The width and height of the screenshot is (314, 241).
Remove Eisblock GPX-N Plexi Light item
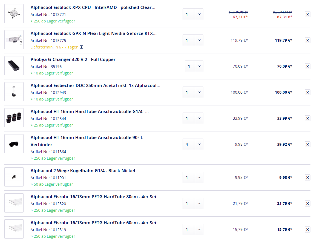point(307,40)
